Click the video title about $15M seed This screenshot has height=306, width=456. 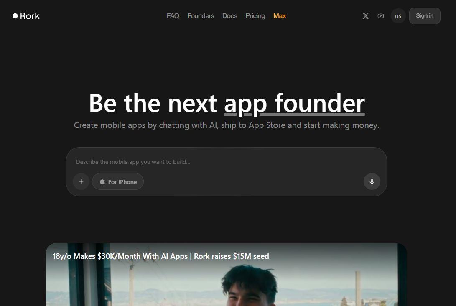160,256
